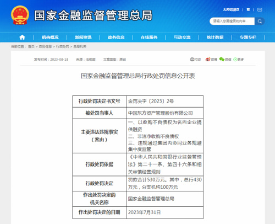Open the 统计数据 menu
Screen dimensions: 275x224
215,38
